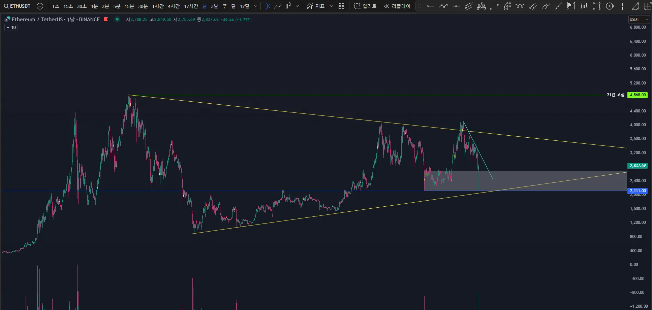Set chart interval to 1시간
Image resolution: width=652 pixels, height=310 pixels.
click(158, 6)
